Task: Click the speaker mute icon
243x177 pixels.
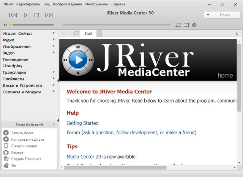Action: click(x=5, y=25)
